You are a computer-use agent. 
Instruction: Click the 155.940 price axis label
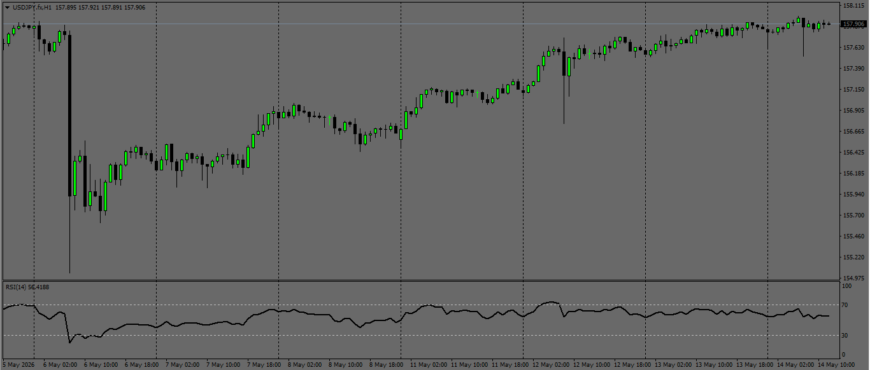[x=853, y=195]
